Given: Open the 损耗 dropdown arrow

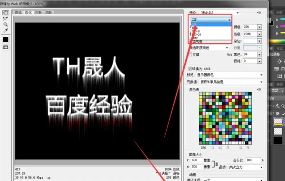Looking at the screenshot, I should coord(259,61).
